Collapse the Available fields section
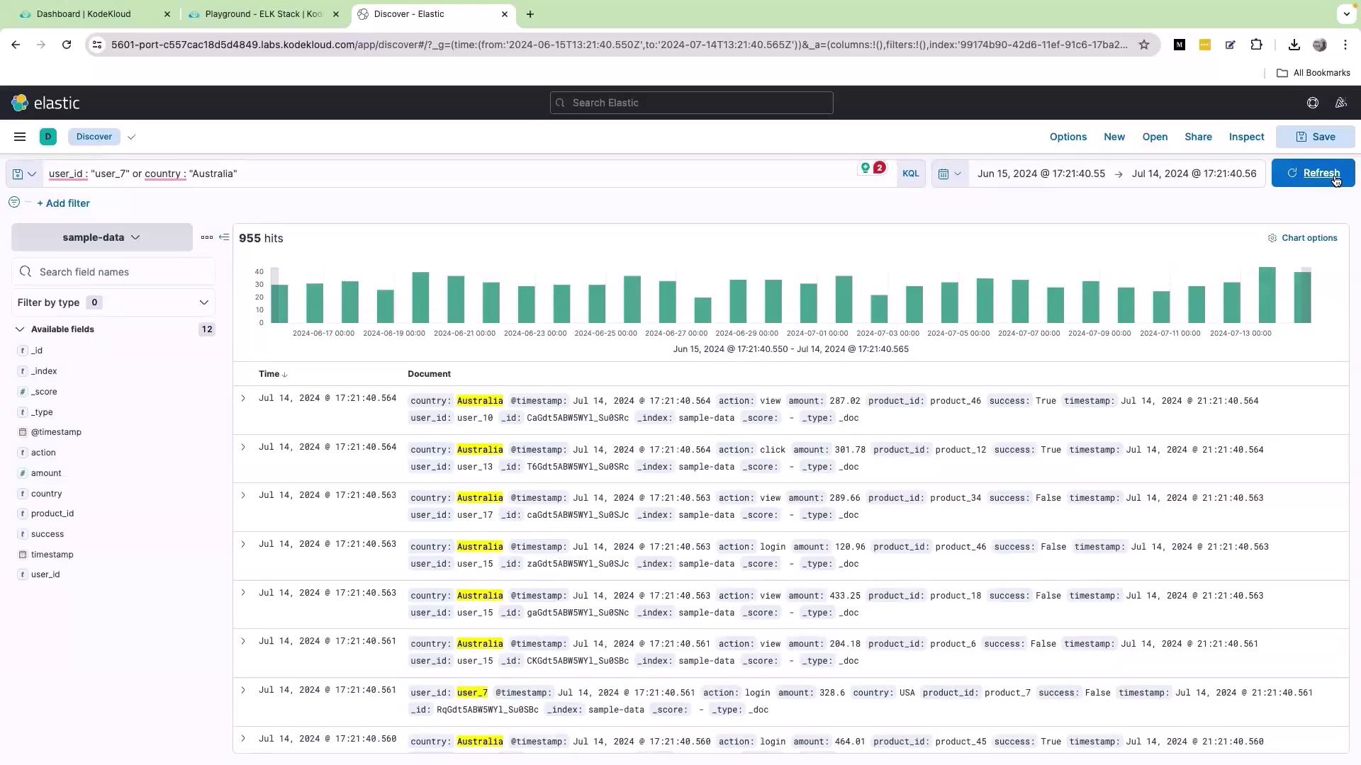The width and height of the screenshot is (1361, 765). (x=20, y=329)
